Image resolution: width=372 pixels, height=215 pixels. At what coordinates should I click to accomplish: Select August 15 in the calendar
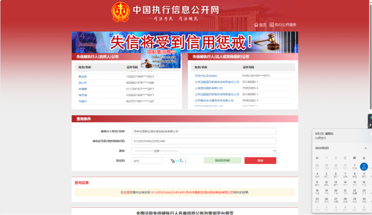coord(354,183)
